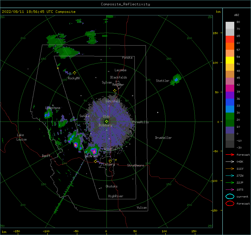Click the cyan 27ZW arrow icon
The width and height of the screenshot is (251, 235).
pyautogui.click(x=230, y=176)
